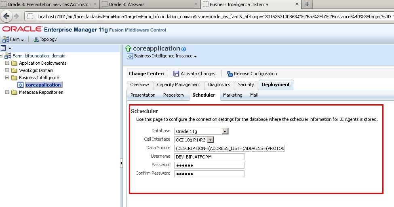The width and height of the screenshot is (394, 207).
Task: Click the coreapplication component icon in tree
Action: coord(20,85)
